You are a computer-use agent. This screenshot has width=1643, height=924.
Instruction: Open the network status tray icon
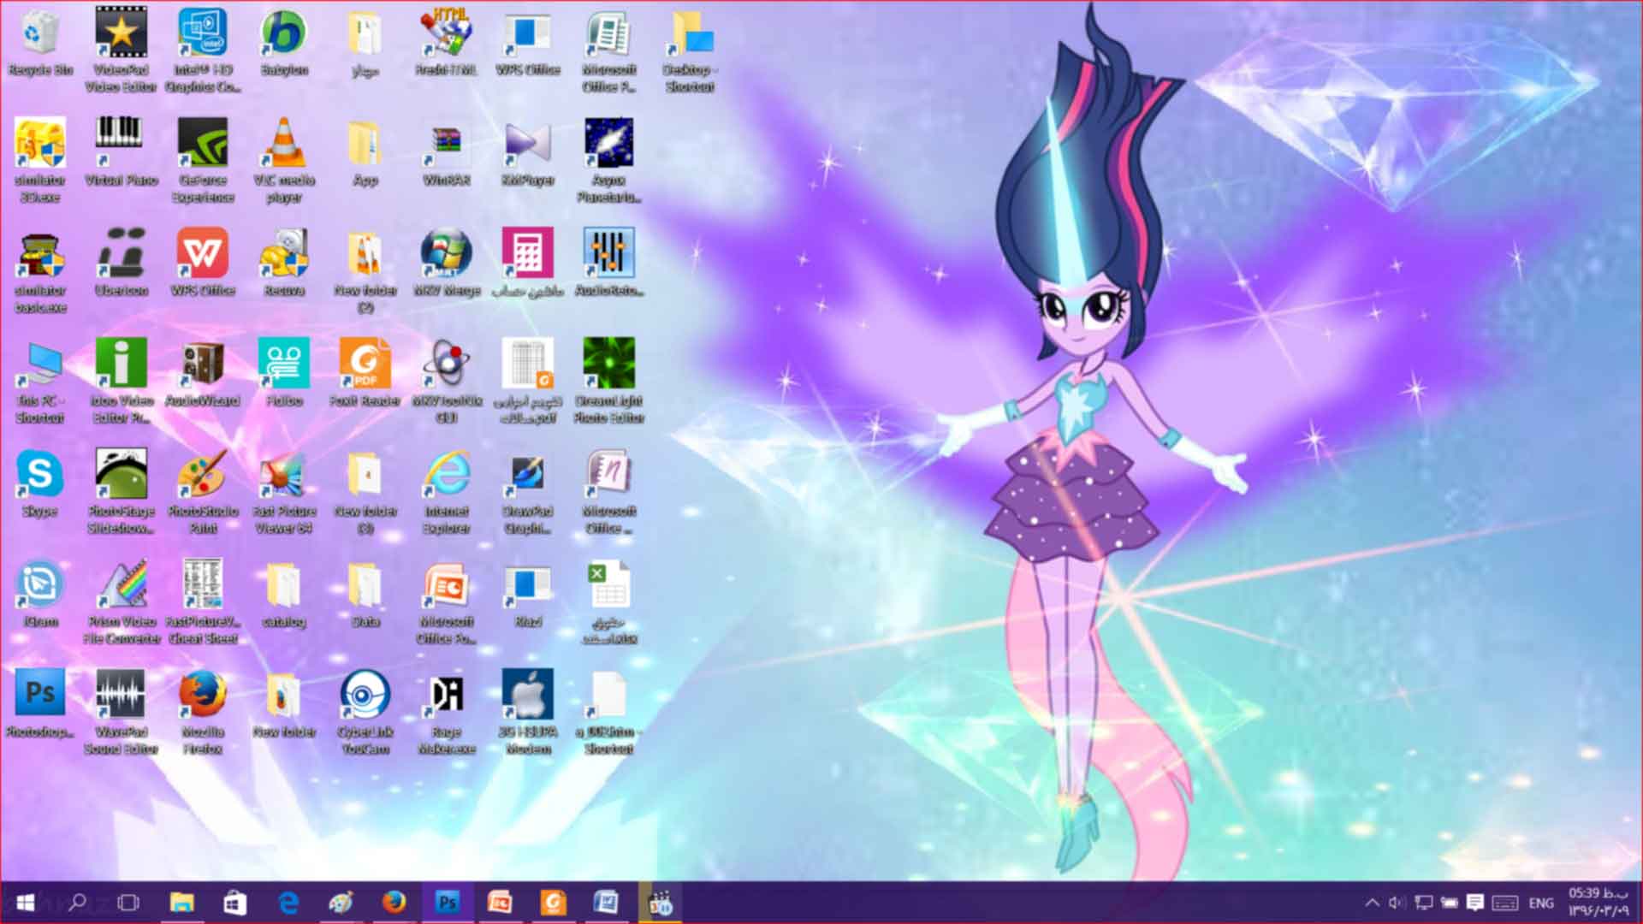point(1423,903)
